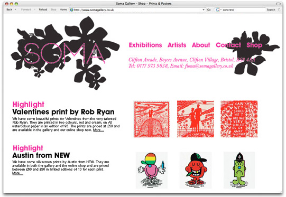Click the somagallery.co.uk URL field
Screen dimensions: 286x197
pyautogui.click(x=137, y=10)
